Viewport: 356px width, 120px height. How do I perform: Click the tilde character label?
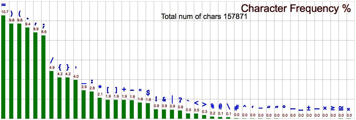point(261,108)
